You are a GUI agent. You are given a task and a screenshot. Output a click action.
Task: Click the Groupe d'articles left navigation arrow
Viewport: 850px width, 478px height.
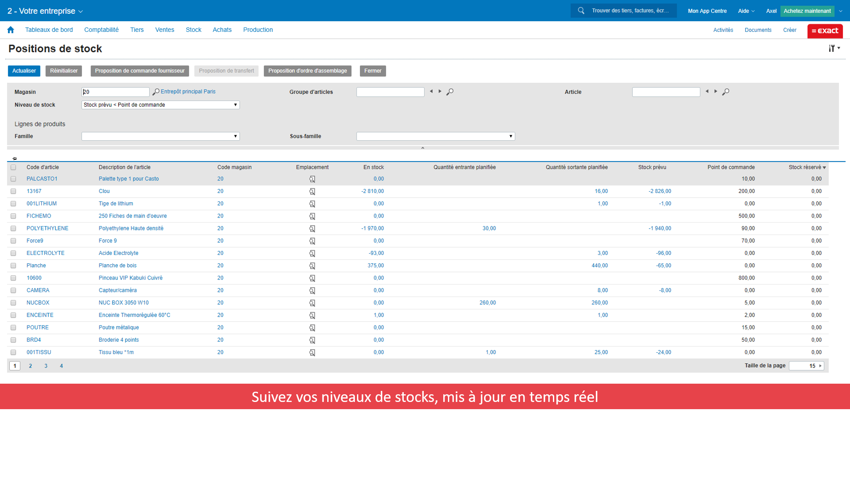click(x=432, y=92)
